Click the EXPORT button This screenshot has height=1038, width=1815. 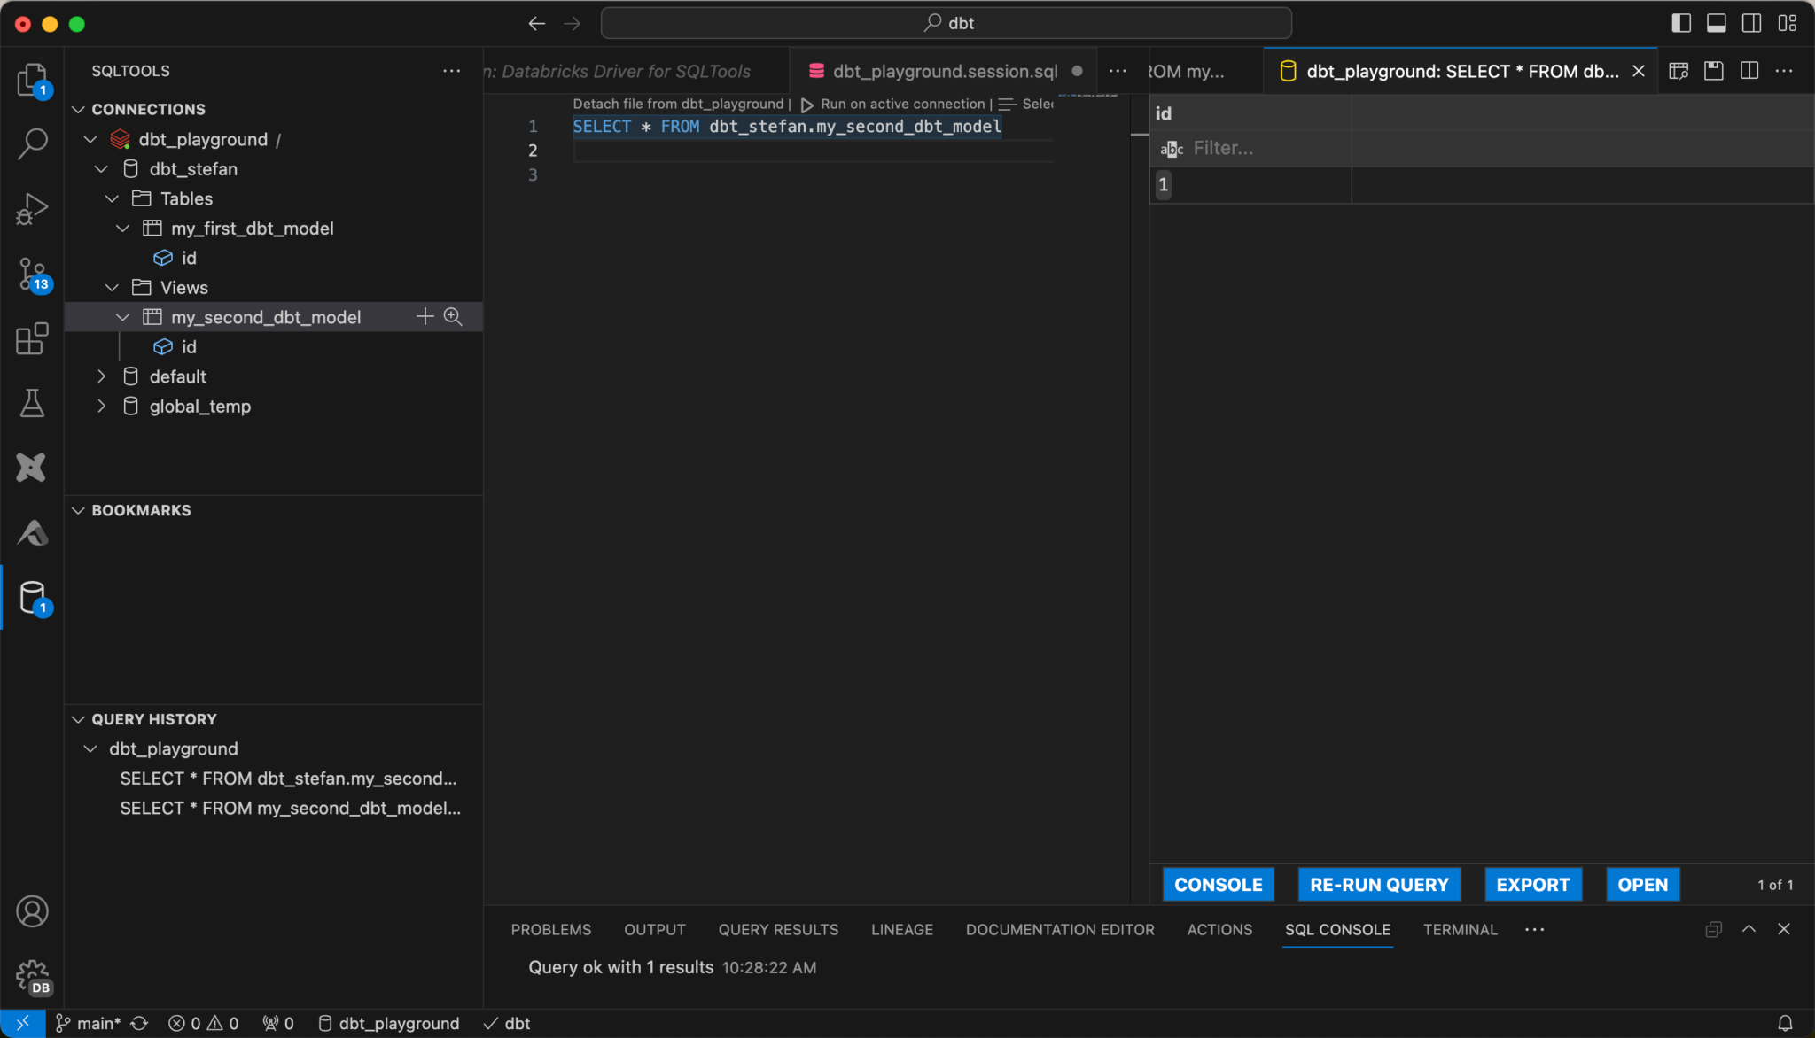(x=1532, y=884)
